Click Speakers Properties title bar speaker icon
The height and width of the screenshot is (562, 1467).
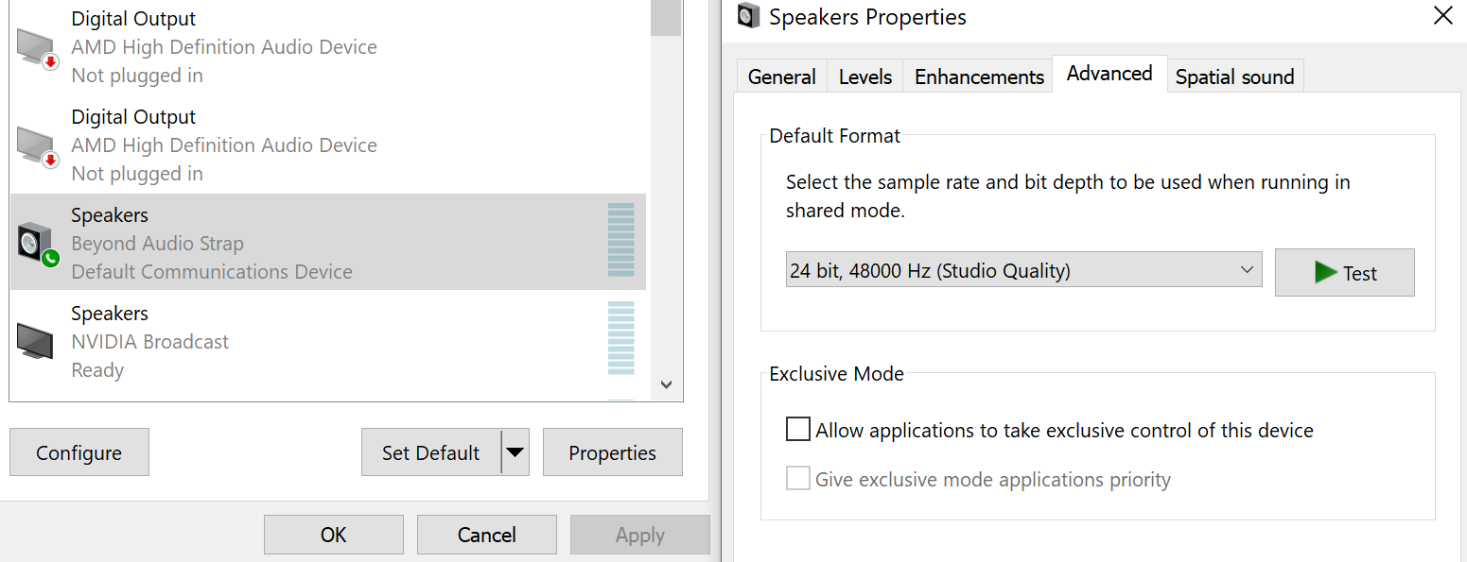pos(749,17)
